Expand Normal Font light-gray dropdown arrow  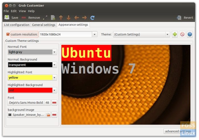point(55,52)
